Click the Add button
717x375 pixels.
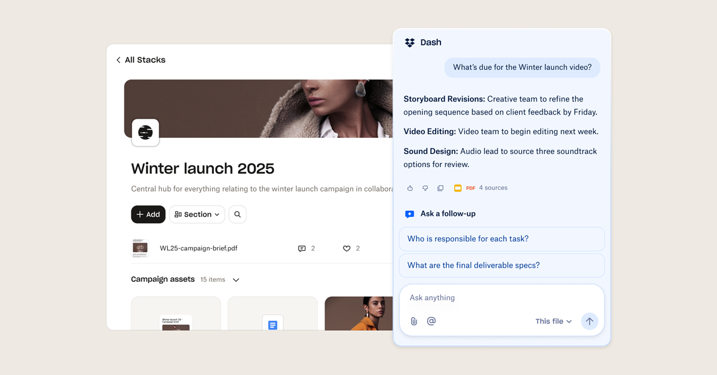148,214
